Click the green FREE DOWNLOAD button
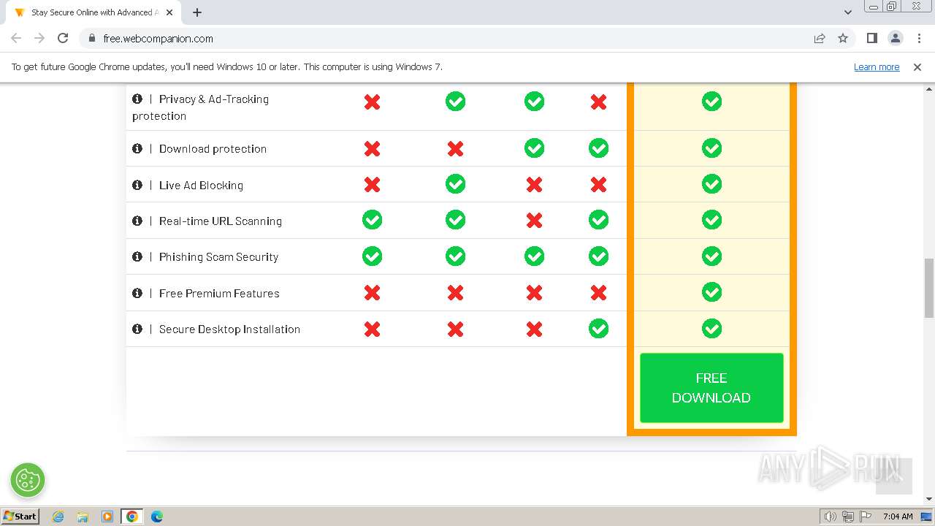Viewport: 935px width, 526px height. (711, 388)
